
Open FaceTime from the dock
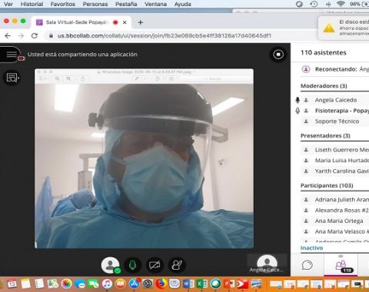tap(93, 284)
